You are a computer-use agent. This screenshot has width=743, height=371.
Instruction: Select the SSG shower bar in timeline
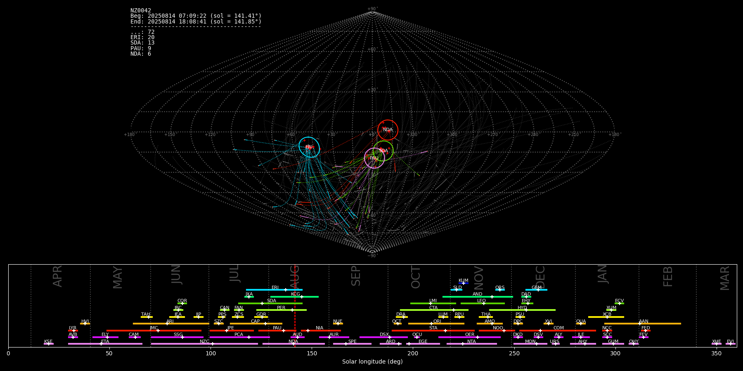coord(177,337)
